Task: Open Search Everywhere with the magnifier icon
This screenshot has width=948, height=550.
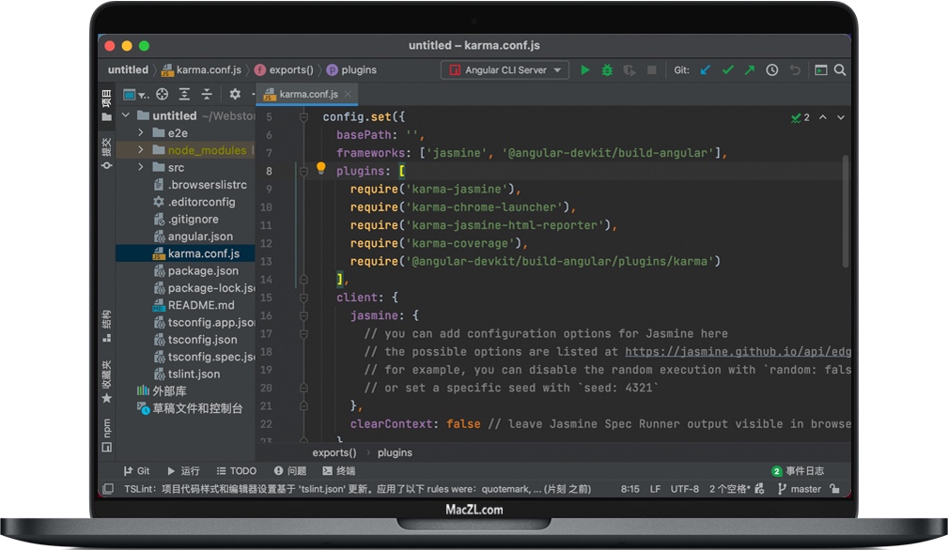Action: coord(839,69)
